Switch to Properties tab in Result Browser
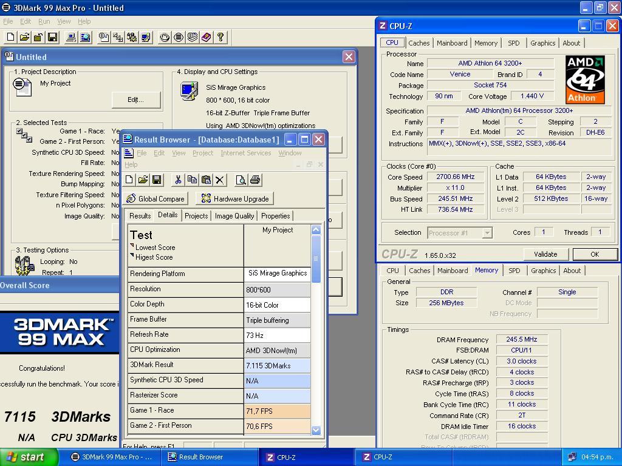Image resolution: width=622 pixels, height=466 pixels. (x=276, y=216)
